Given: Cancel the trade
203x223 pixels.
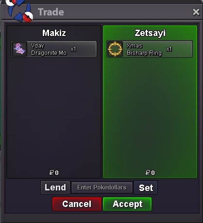Looking at the screenshot, I should [77, 204].
